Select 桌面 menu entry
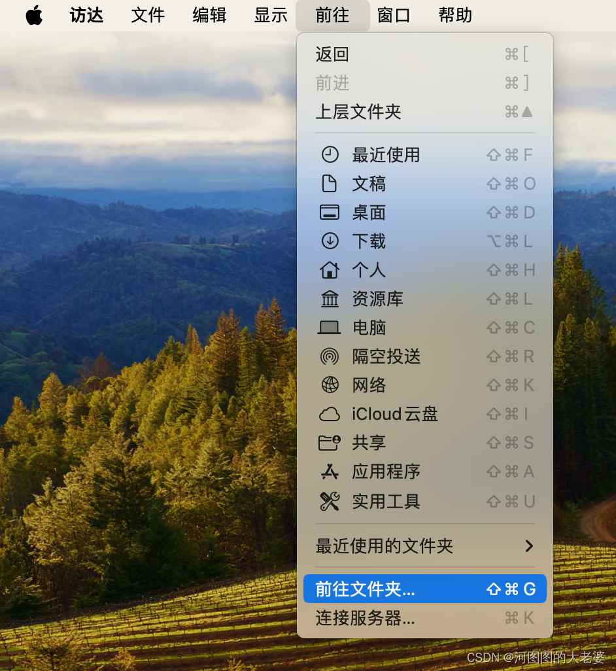Viewport: 616px width, 671px height. (425, 213)
